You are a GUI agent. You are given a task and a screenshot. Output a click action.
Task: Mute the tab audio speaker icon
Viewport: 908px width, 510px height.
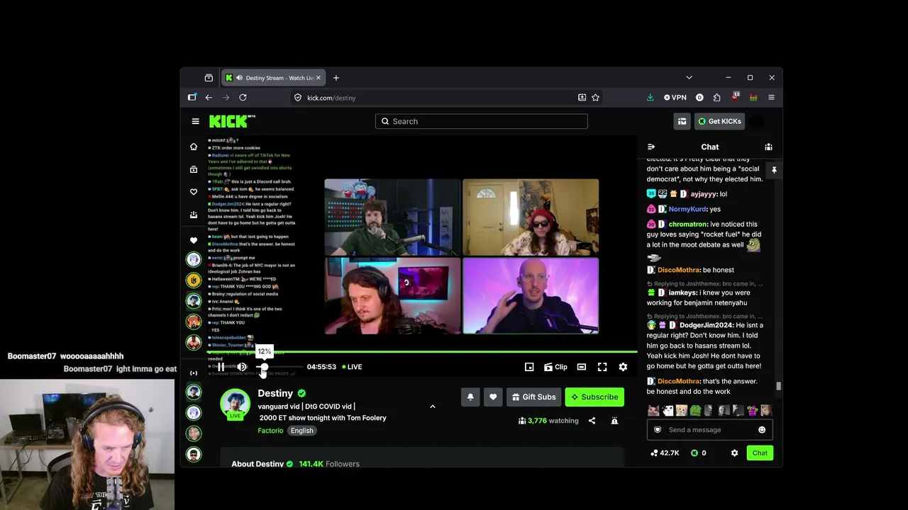(238, 78)
